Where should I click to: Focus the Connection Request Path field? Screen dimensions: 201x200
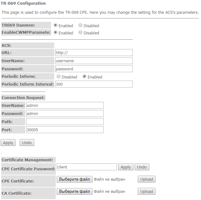pos(65,122)
